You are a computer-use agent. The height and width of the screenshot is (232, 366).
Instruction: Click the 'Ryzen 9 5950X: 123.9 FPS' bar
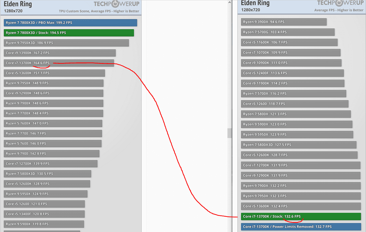[x=297, y=134]
